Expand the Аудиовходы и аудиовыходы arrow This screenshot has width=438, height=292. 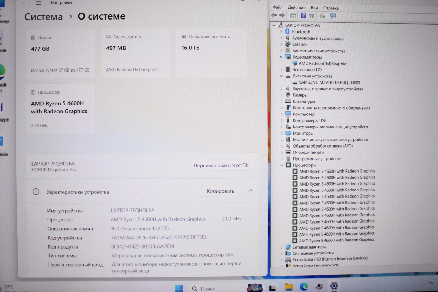281,38
